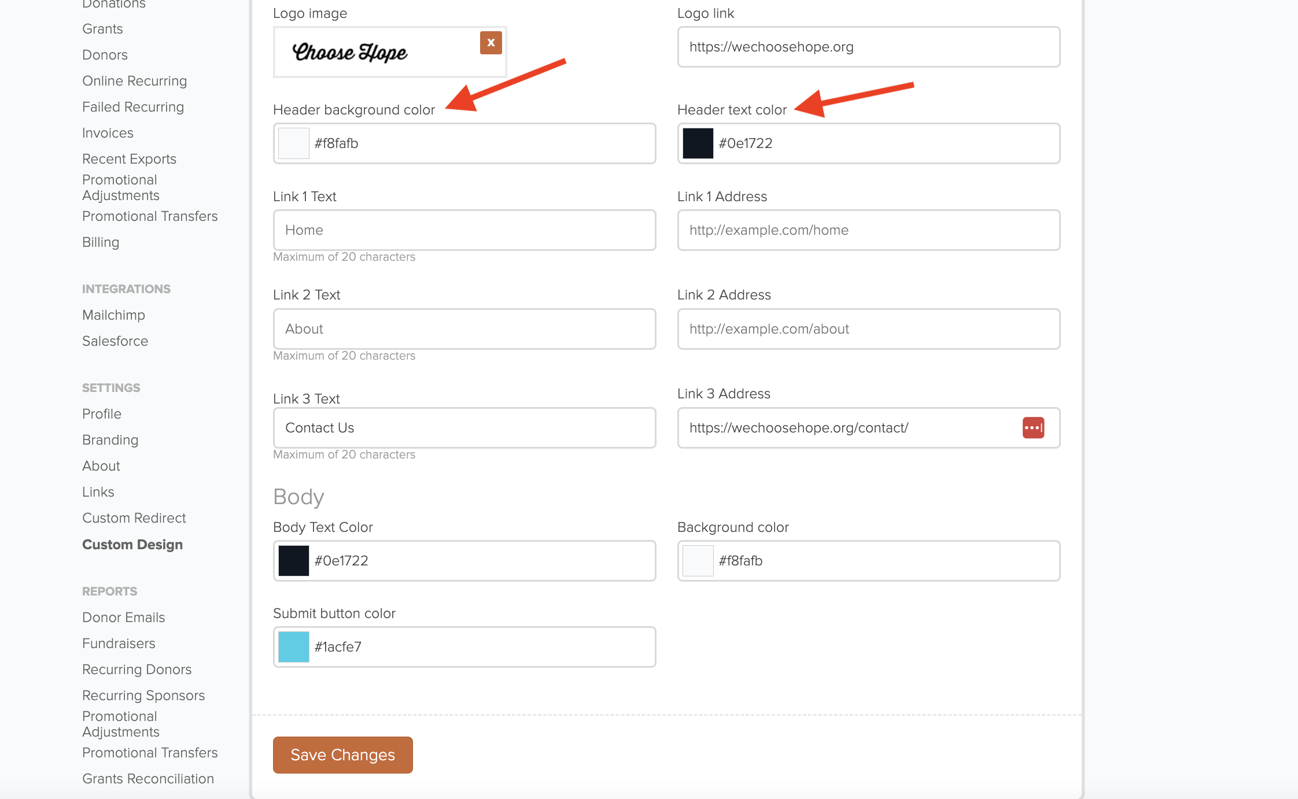Open password manager icon in Link 3 Address
Screen dimensions: 1298x799
coord(1033,428)
